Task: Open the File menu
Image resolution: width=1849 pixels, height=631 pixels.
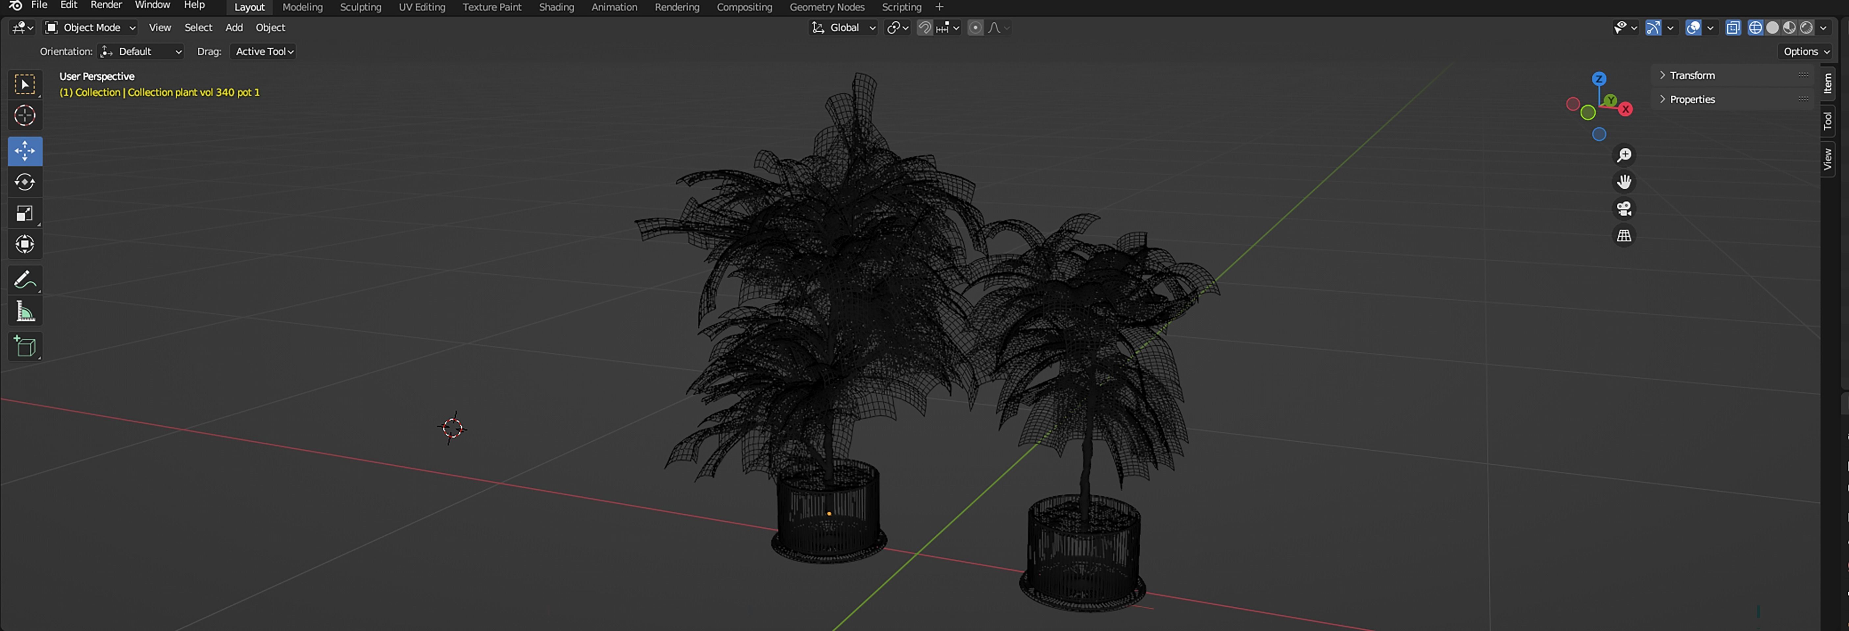Action: [39, 5]
